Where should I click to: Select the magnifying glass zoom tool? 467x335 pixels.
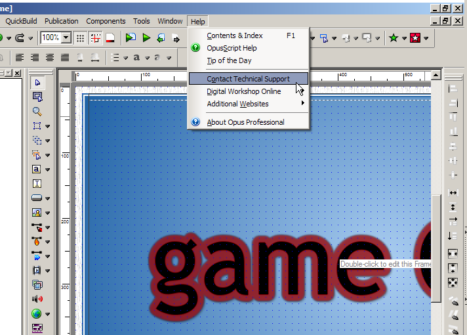(37, 112)
